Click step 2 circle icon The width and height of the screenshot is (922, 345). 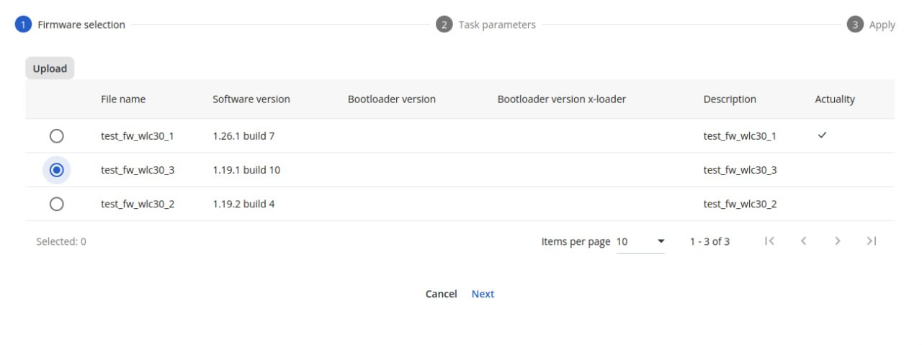point(444,24)
